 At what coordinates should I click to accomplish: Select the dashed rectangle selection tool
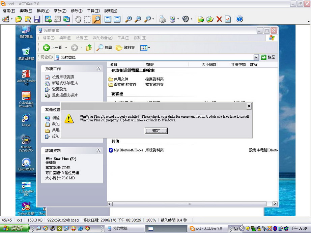click(x=87, y=19)
